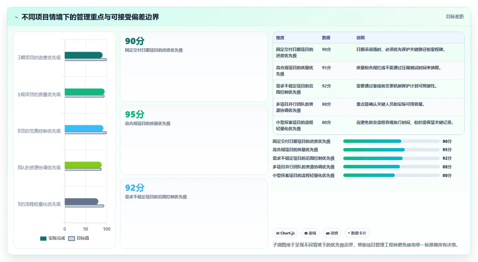Click card caption 高合规项目的质量优先级
This screenshot has width=478, height=262.
tap(148, 124)
